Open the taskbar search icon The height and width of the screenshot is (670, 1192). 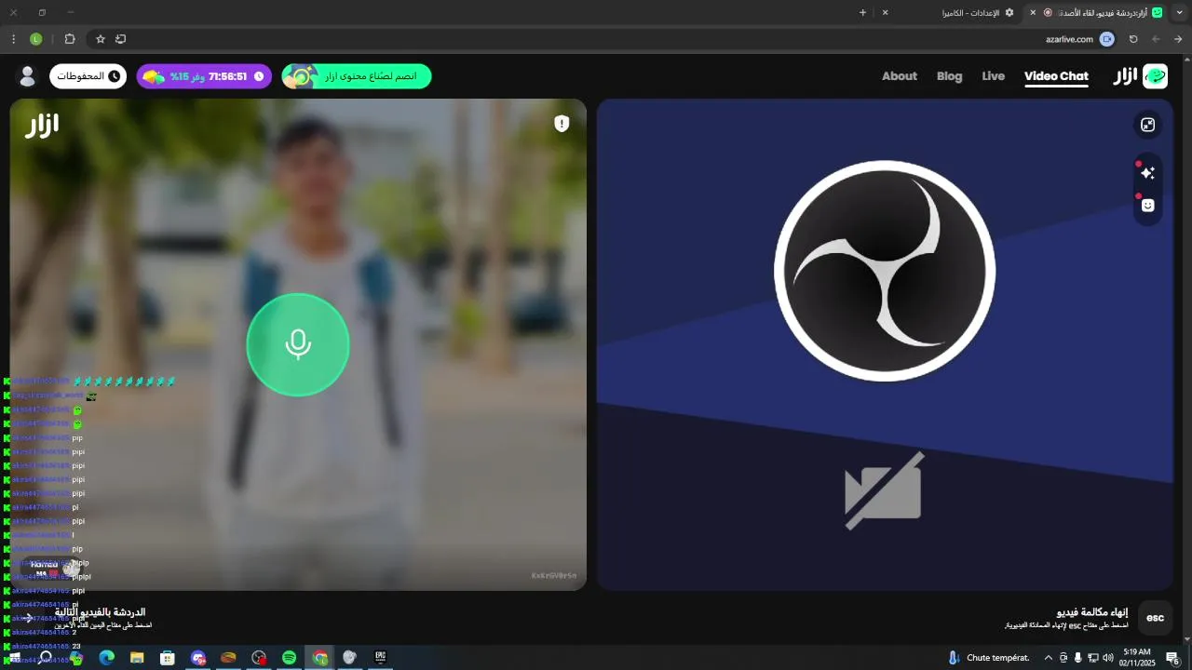click(45, 658)
